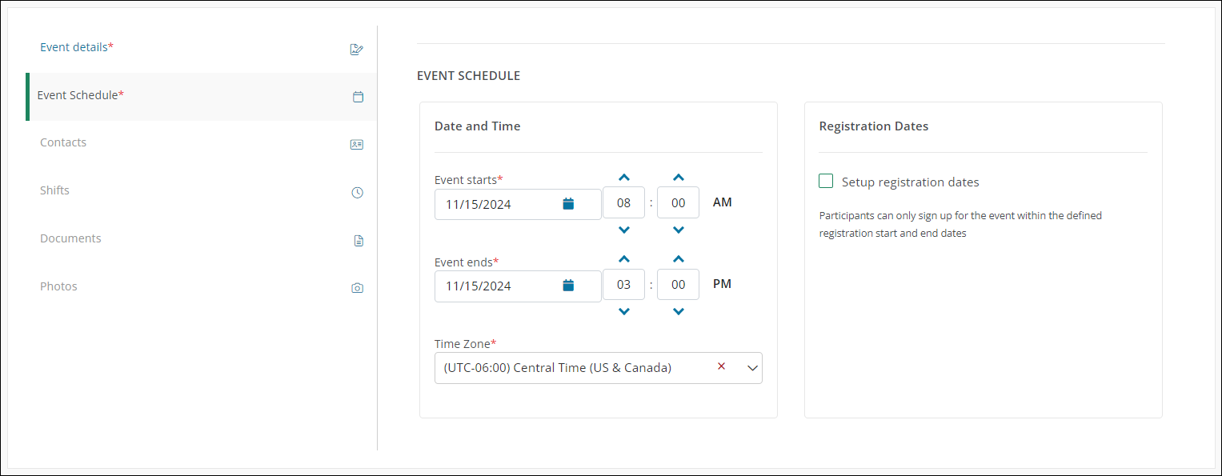
Task: Expand the Time Zone dropdown arrow
Action: 751,368
